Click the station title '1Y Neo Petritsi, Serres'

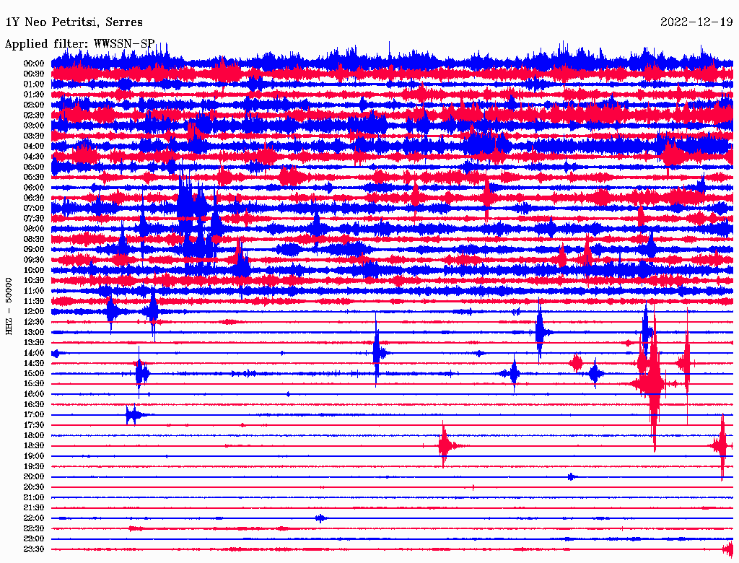tap(74, 22)
